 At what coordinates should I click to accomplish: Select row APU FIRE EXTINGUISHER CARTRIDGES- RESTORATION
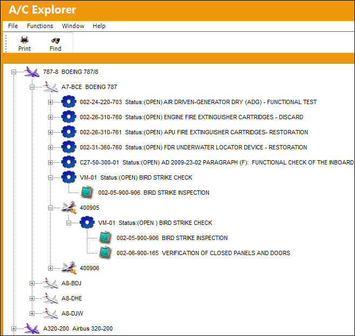pos(194,132)
